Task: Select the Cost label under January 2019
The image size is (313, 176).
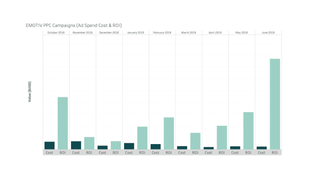Action: pyautogui.click(x=129, y=153)
